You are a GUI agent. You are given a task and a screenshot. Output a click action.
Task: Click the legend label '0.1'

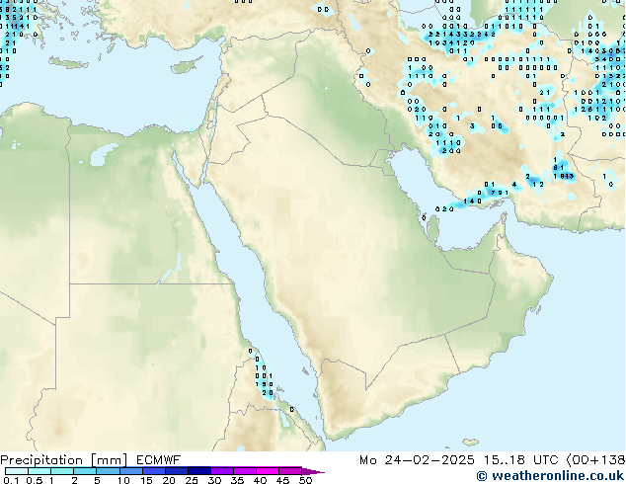tap(11, 480)
